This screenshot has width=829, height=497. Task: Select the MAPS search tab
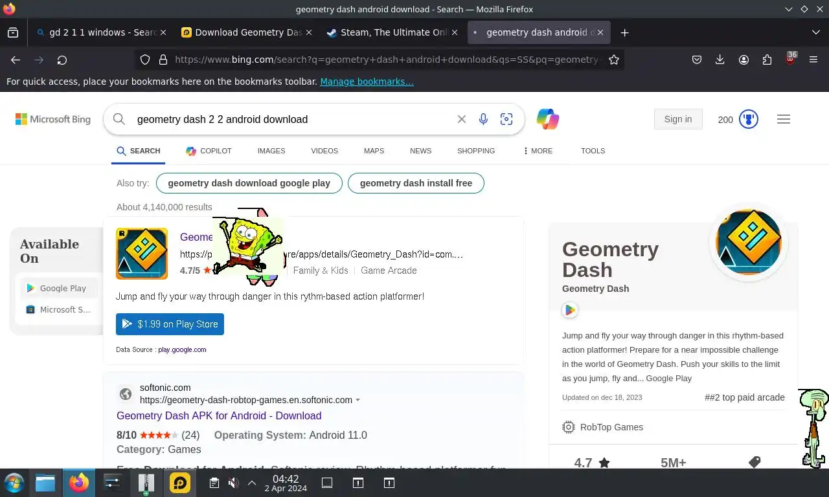point(374,151)
